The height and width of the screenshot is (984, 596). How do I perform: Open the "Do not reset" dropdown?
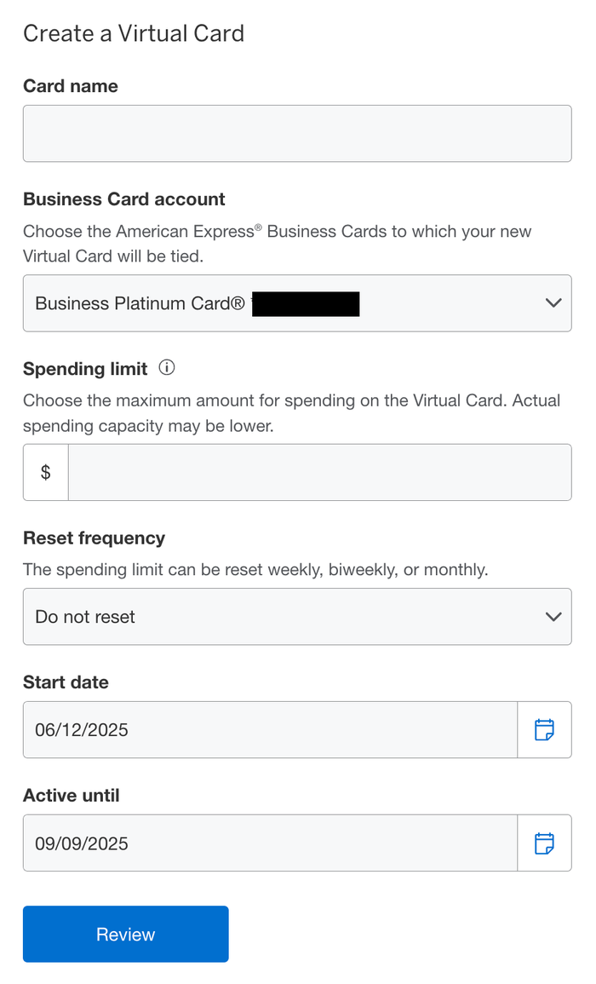(x=297, y=617)
